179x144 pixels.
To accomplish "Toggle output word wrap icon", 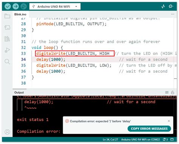I will pyautogui.click(x=167, y=92).
